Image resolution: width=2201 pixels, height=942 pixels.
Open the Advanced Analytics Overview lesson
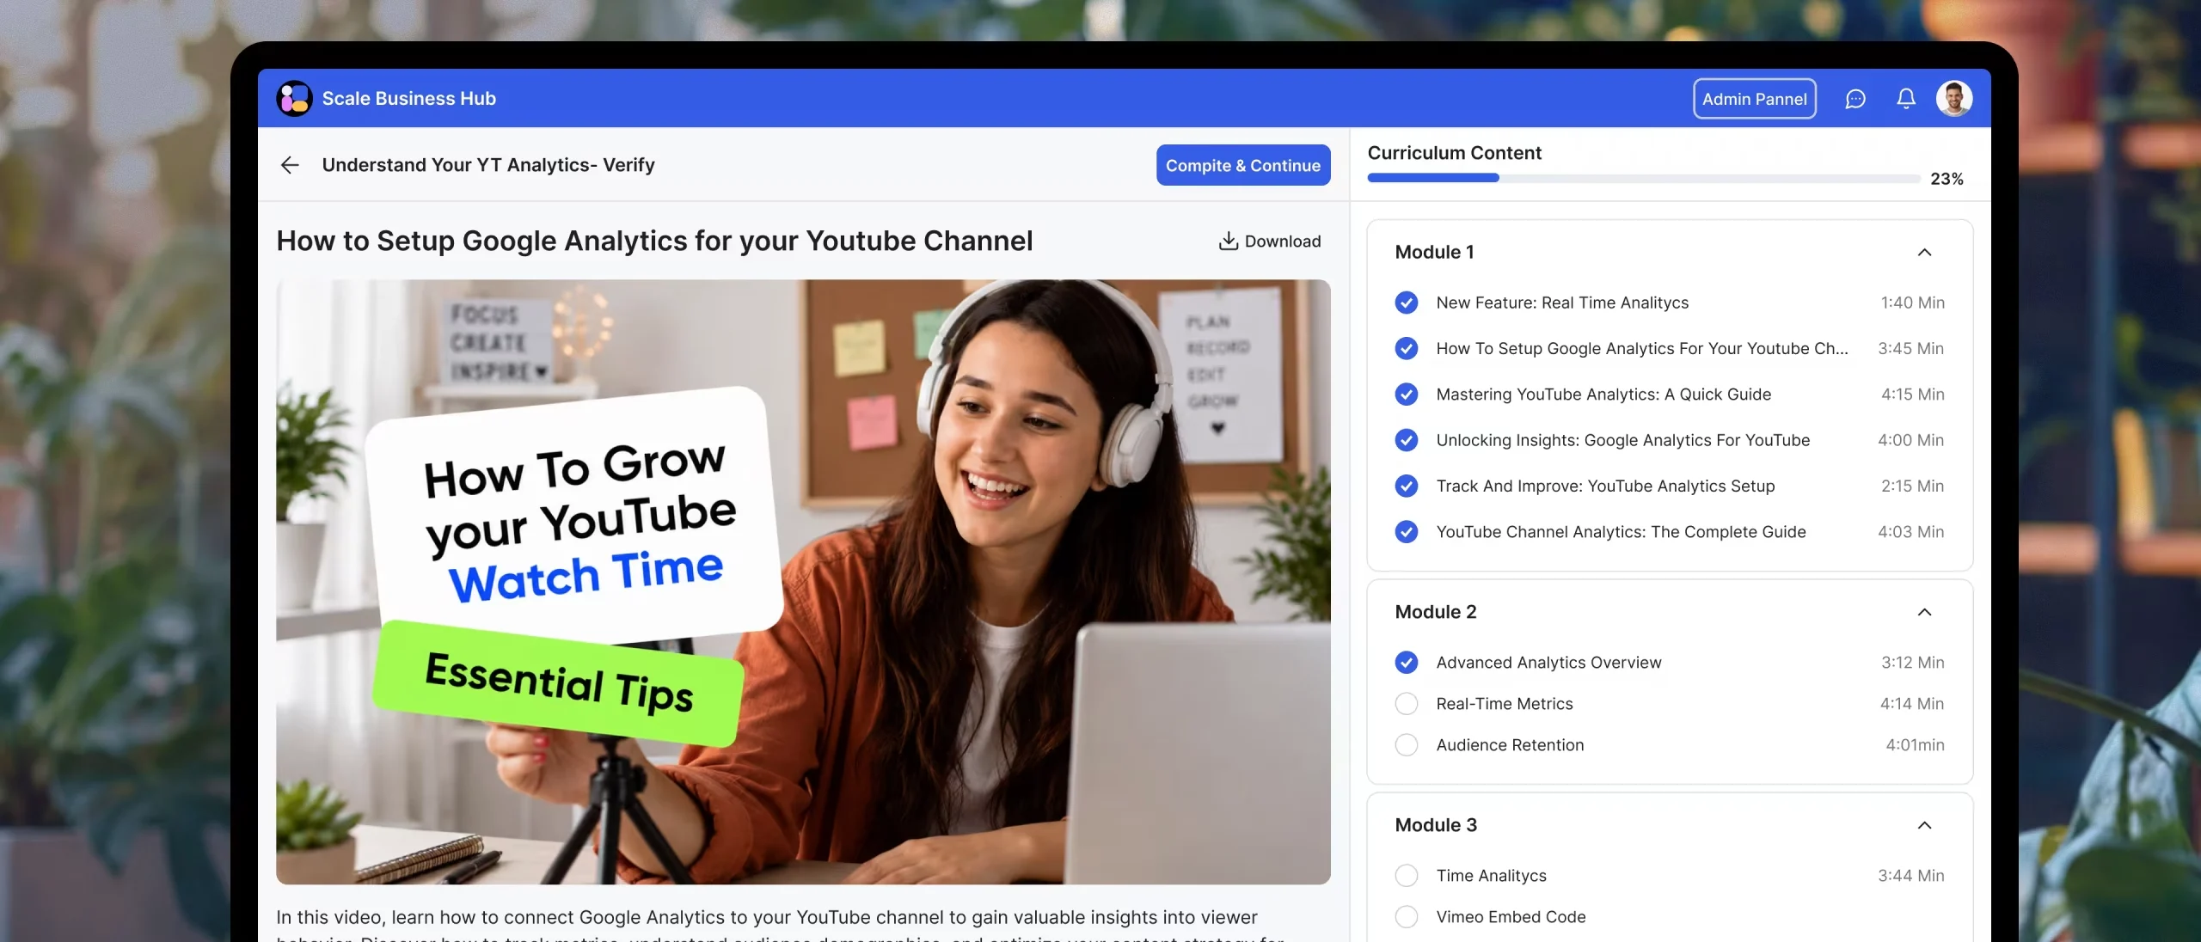tap(1548, 663)
